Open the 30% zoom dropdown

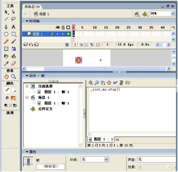coord(173,14)
